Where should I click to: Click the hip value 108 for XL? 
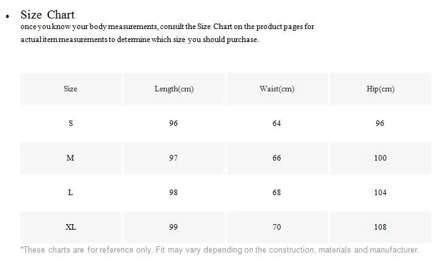pyautogui.click(x=380, y=227)
